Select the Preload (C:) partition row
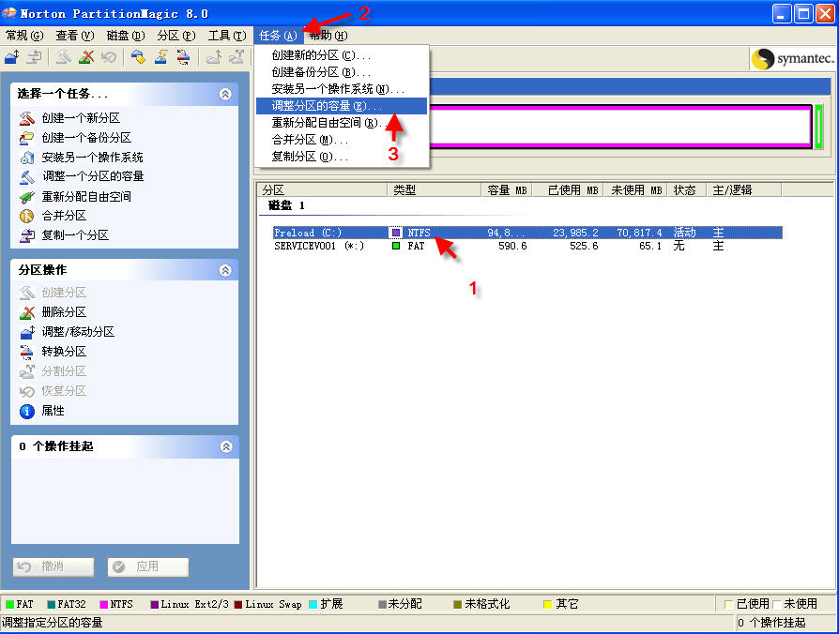Image resolution: width=839 pixels, height=634 pixels. (x=527, y=233)
